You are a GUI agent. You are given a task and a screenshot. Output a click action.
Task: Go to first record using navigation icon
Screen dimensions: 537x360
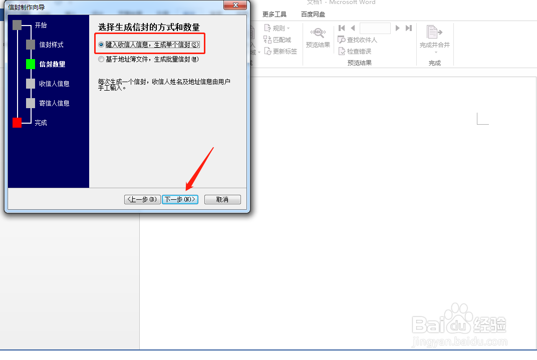click(x=342, y=28)
